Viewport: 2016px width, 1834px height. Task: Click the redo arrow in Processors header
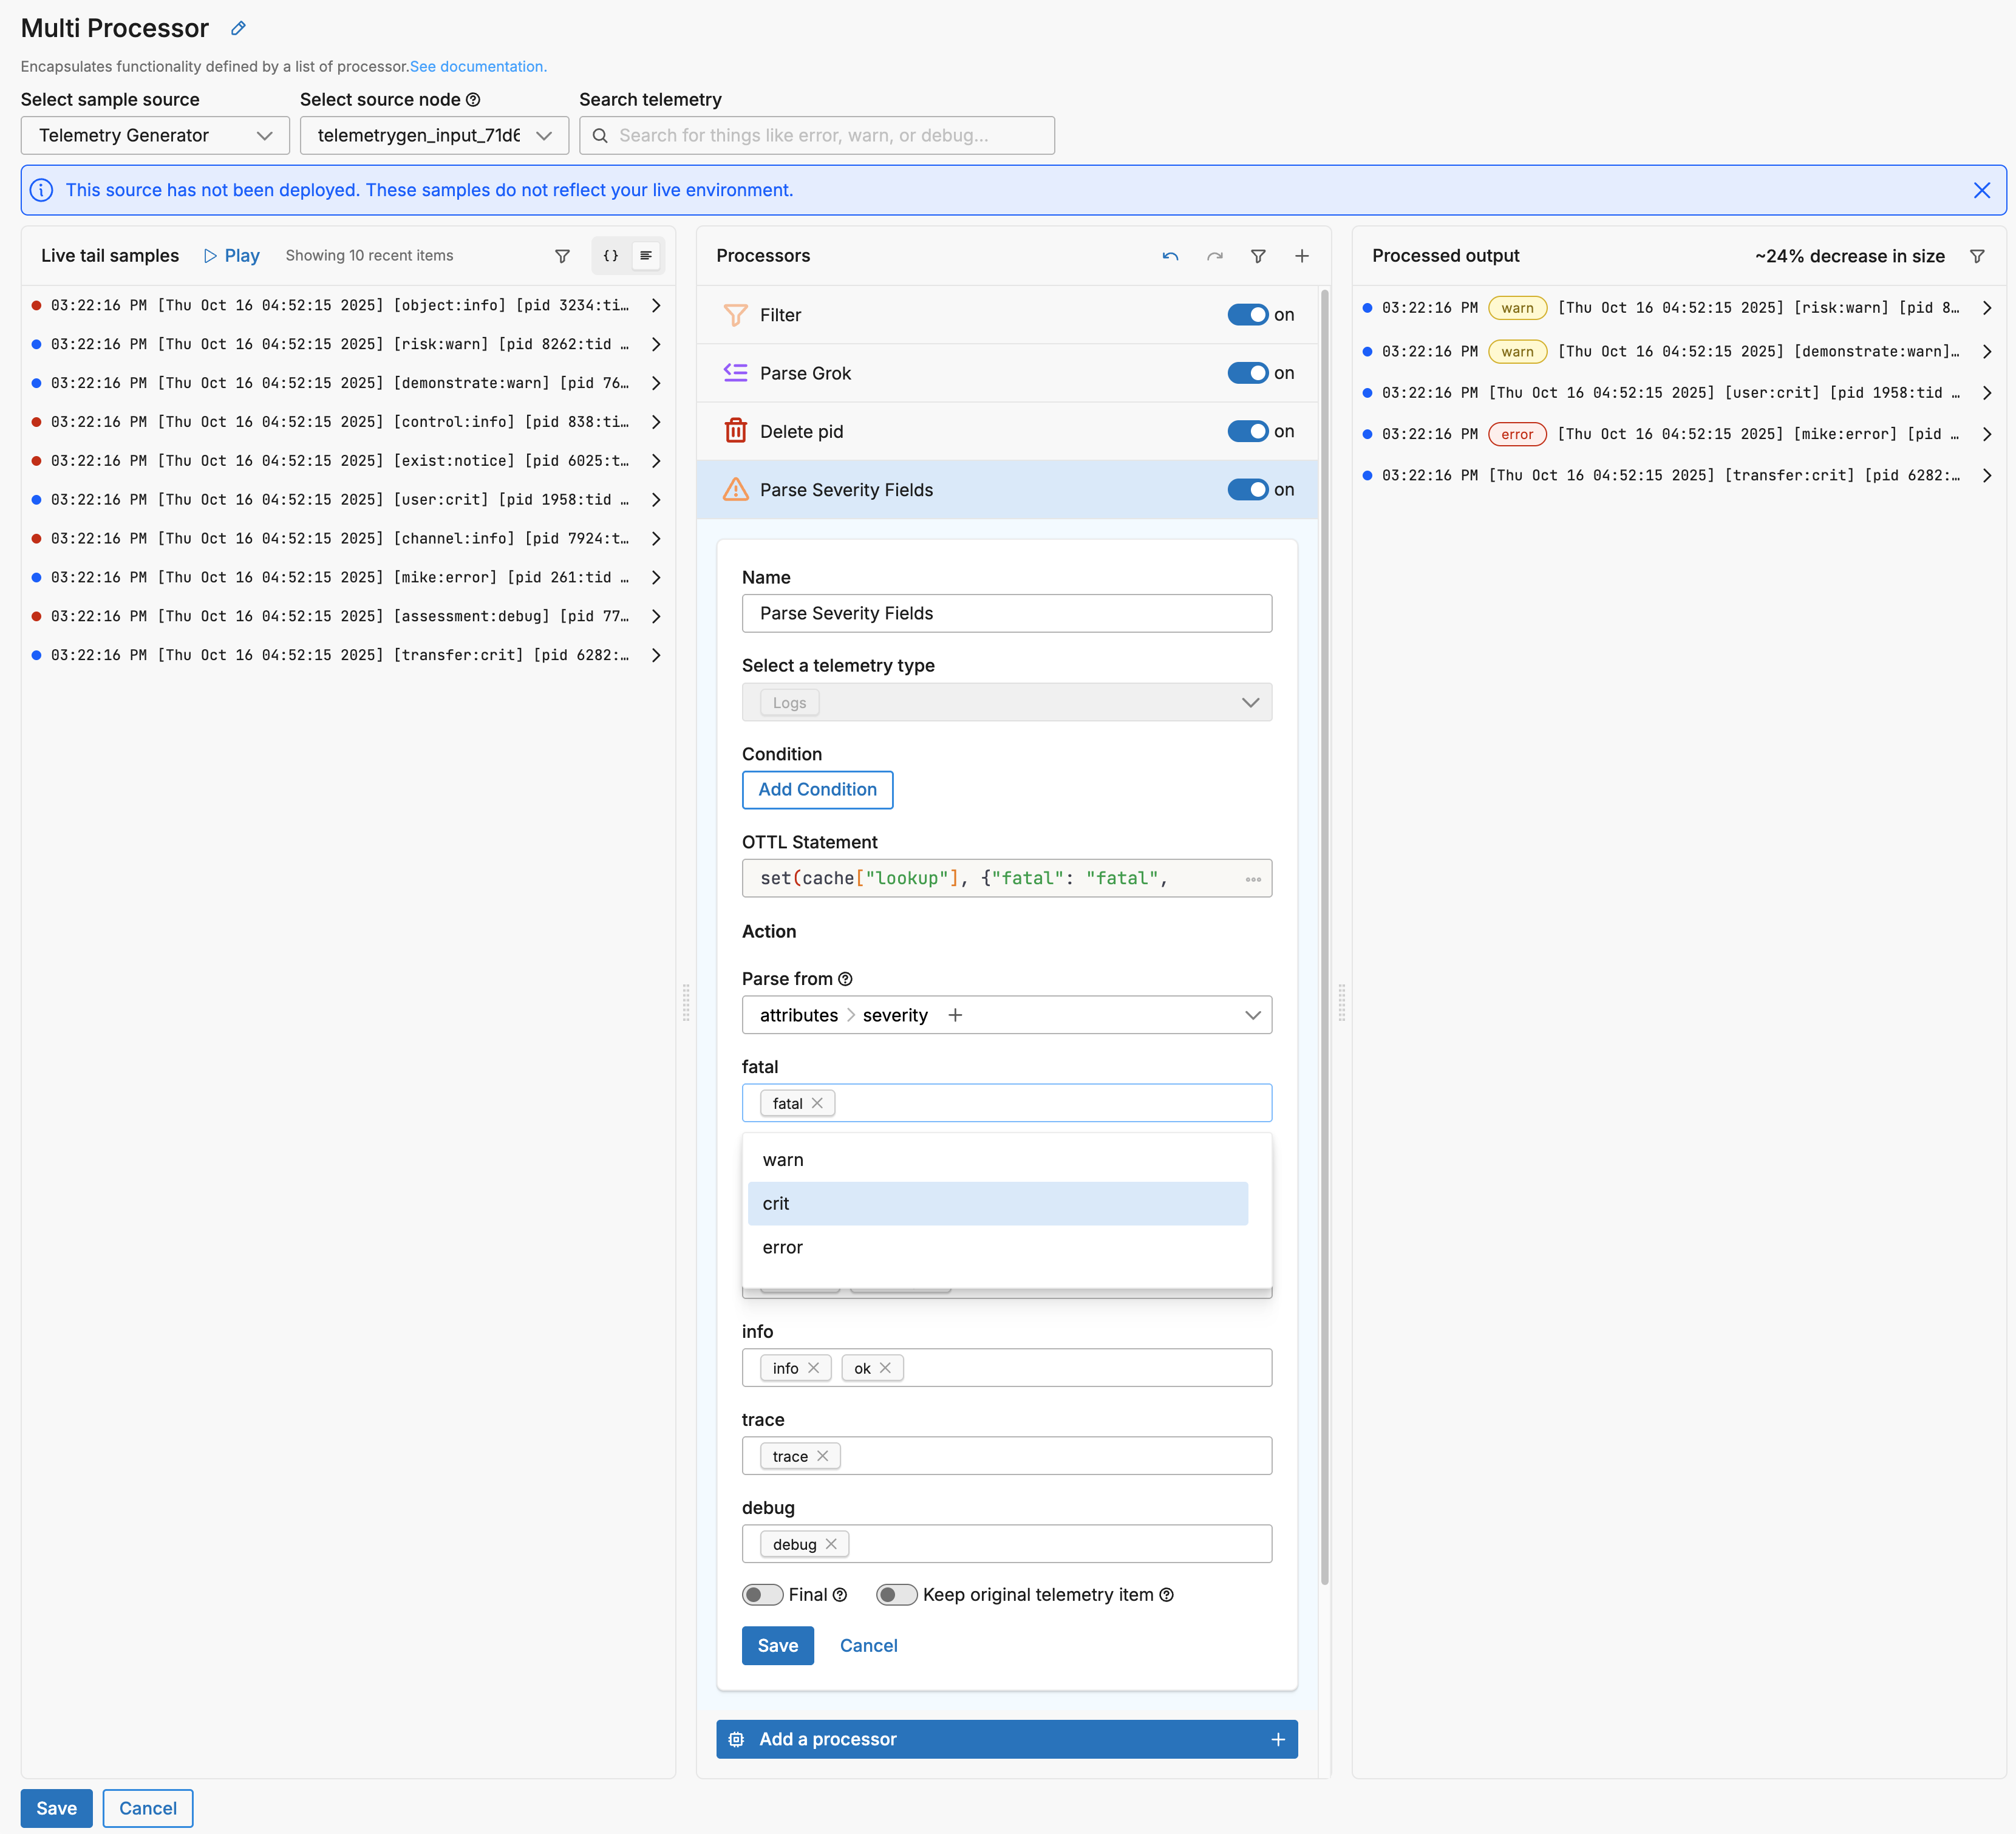1214,256
